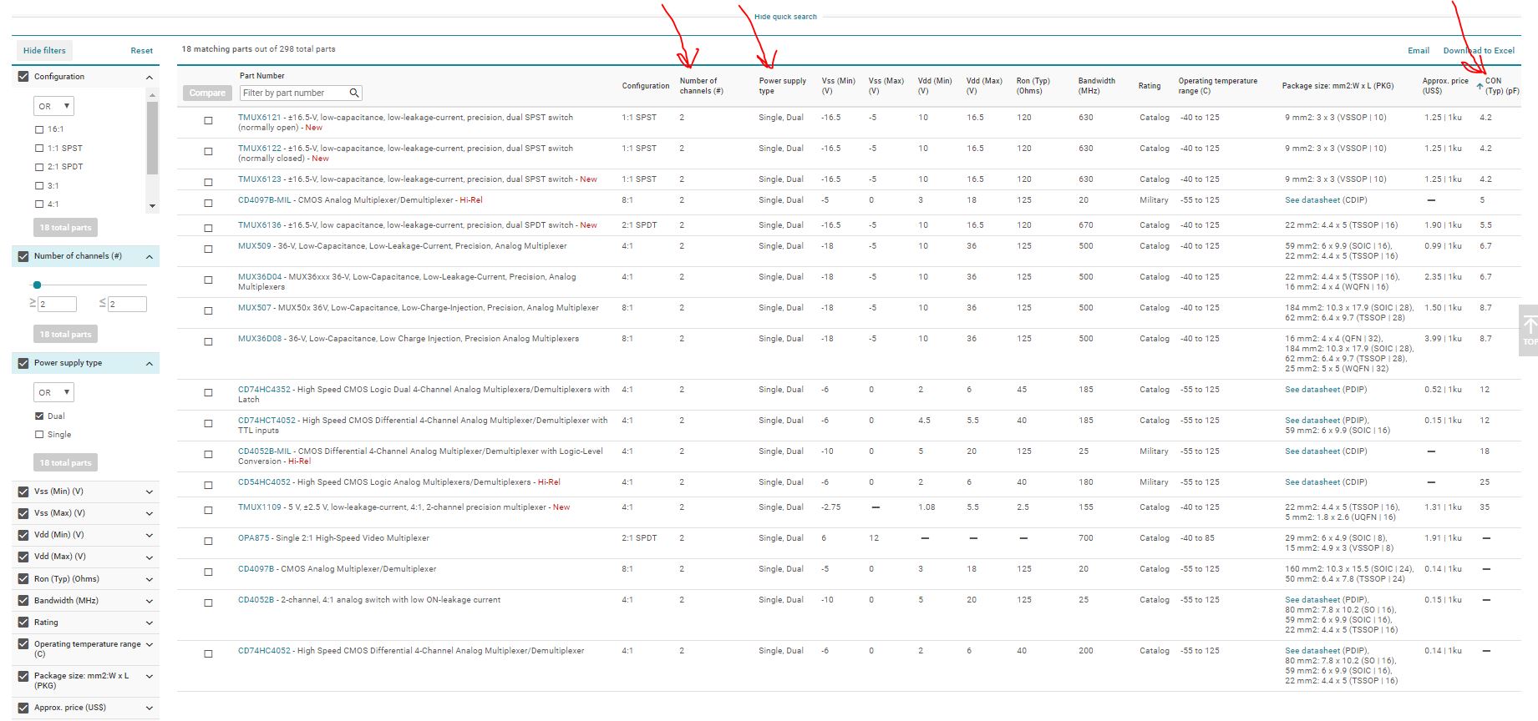Tick the 4:1 configuration option
The image size is (1538, 721).
coord(39,204)
